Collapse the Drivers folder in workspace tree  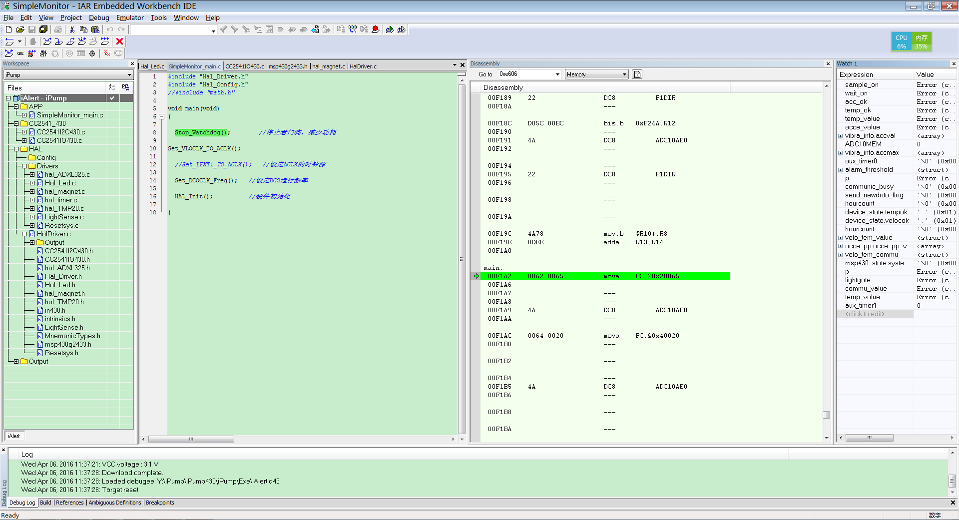tap(24, 166)
